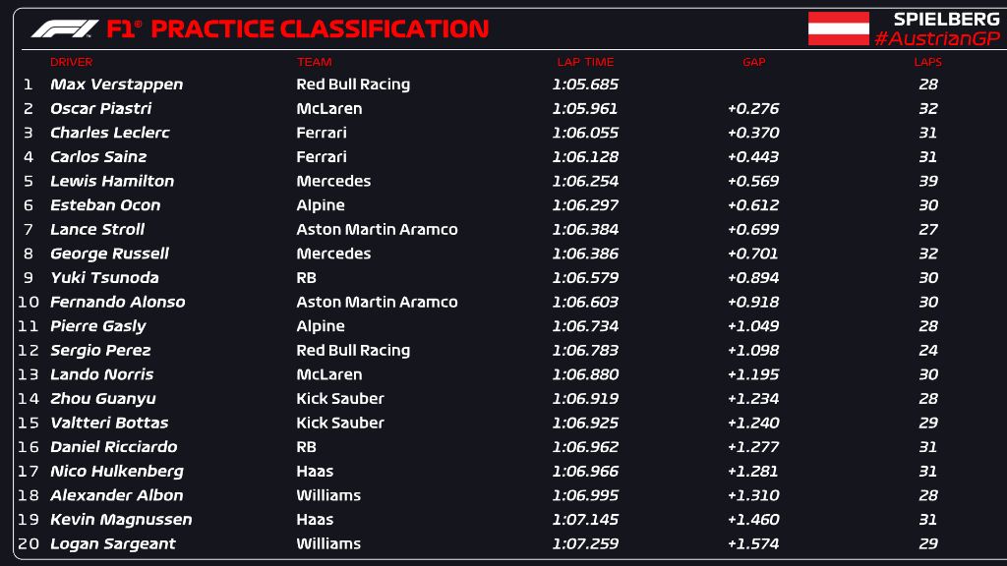Select Charles Leclerc's name

[109, 133]
